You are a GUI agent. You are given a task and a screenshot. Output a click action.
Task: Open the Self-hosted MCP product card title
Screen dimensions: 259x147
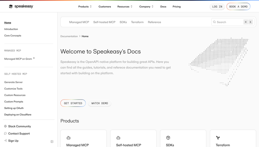click(128, 145)
